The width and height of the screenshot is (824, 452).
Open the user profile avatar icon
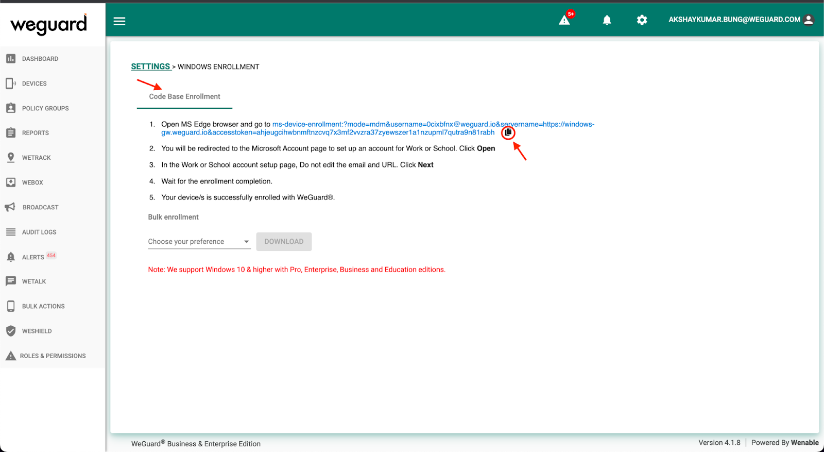tap(809, 20)
